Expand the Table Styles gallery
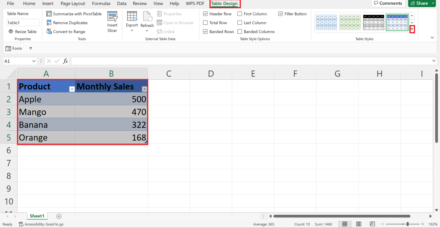 pos(412,29)
